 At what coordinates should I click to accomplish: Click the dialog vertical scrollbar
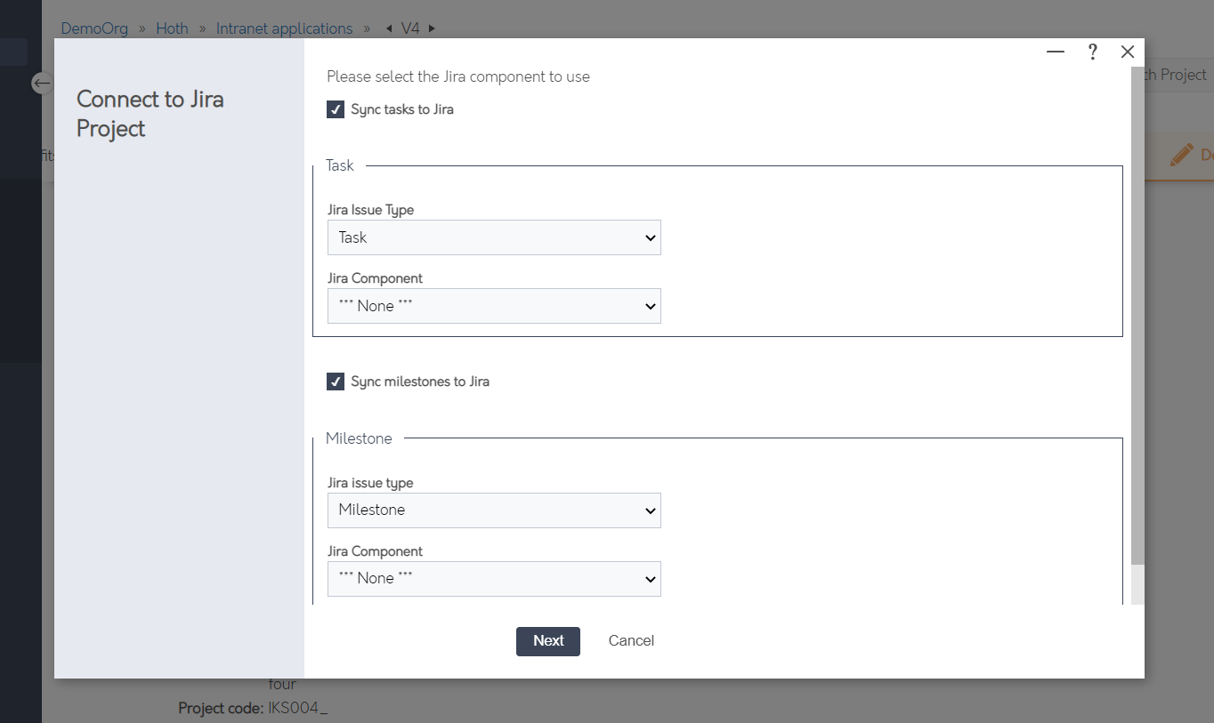click(1138, 316)
